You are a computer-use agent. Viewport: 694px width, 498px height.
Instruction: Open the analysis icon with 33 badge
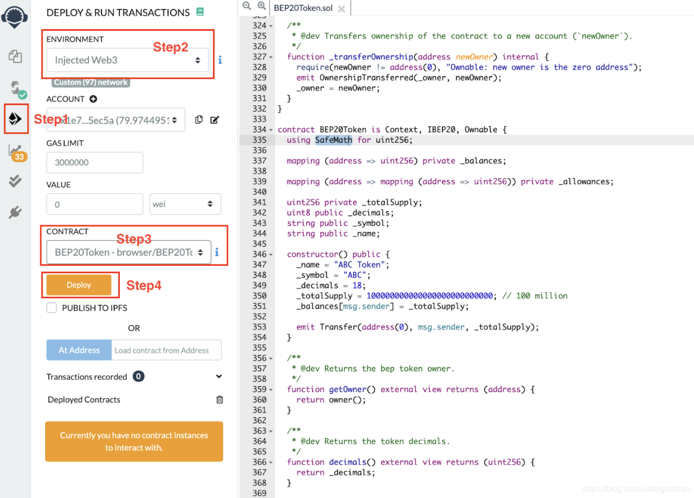pos(17,152)
